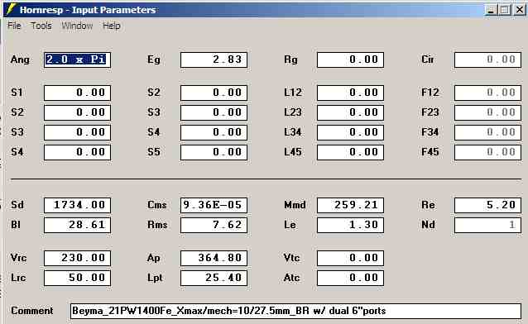
Task: Click the Rg label
Action: coord(290,60)
